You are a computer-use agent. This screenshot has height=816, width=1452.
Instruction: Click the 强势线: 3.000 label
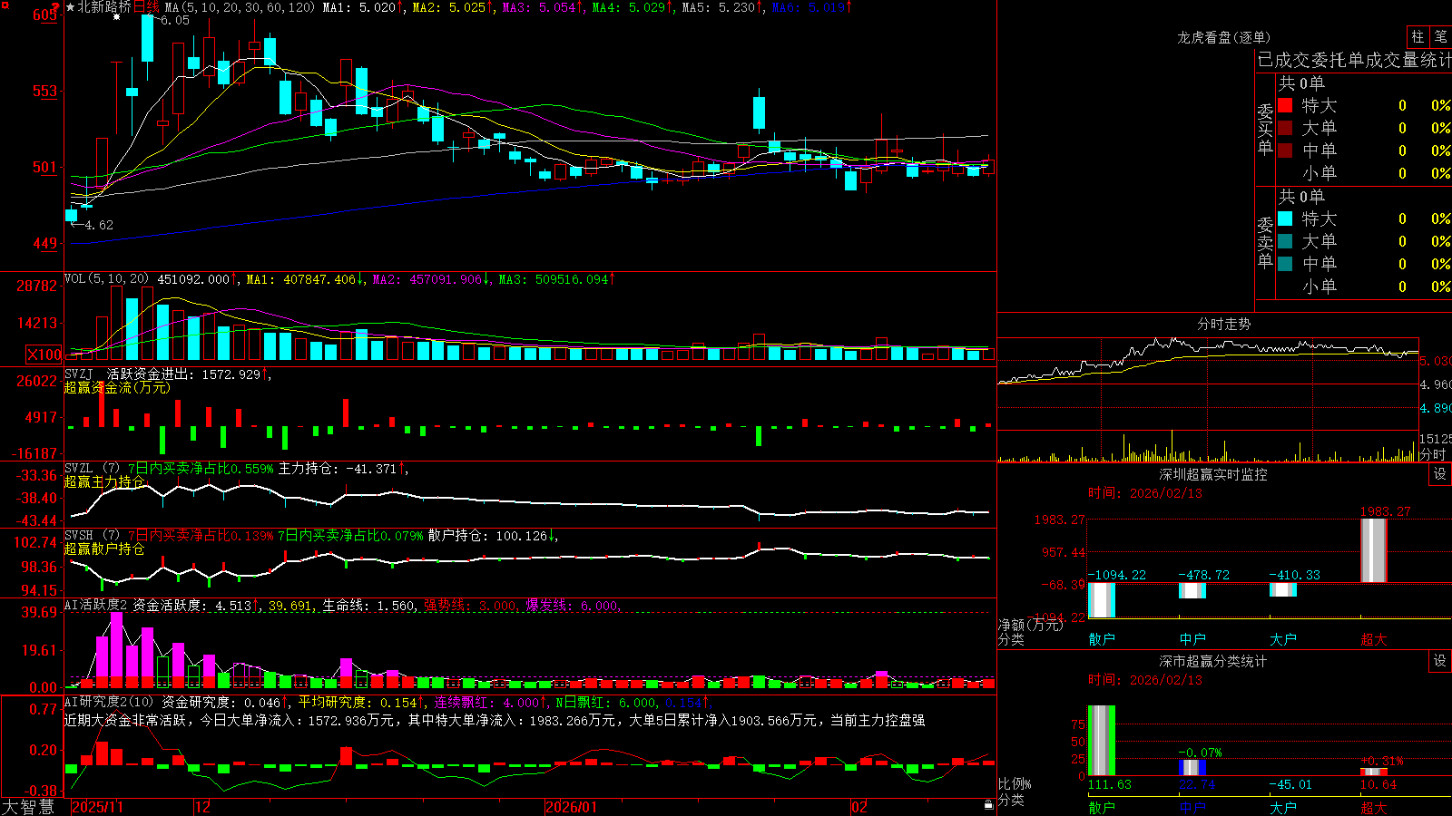(471, 606)
